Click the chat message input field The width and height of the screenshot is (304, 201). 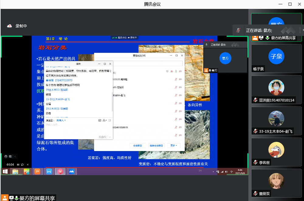coord(78,129)
